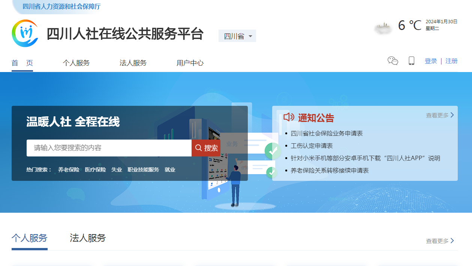Viewport: 472px width, 266px height.
Task: Click the mobile phone app icon
Action: click(411, 61)
